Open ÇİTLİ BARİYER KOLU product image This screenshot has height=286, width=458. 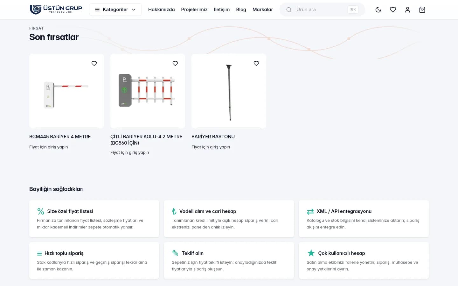[148, 91]
